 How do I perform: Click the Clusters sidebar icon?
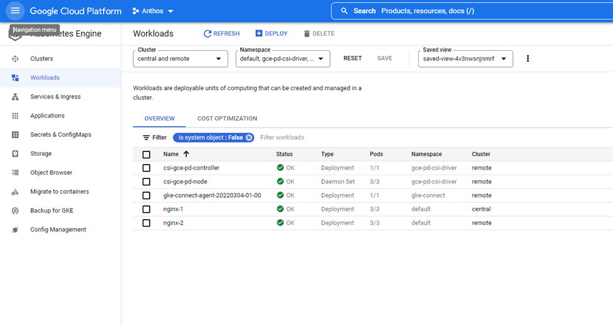point(15,59)
